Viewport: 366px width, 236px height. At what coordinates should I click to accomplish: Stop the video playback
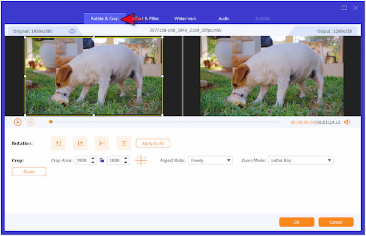tap(30, 122)
